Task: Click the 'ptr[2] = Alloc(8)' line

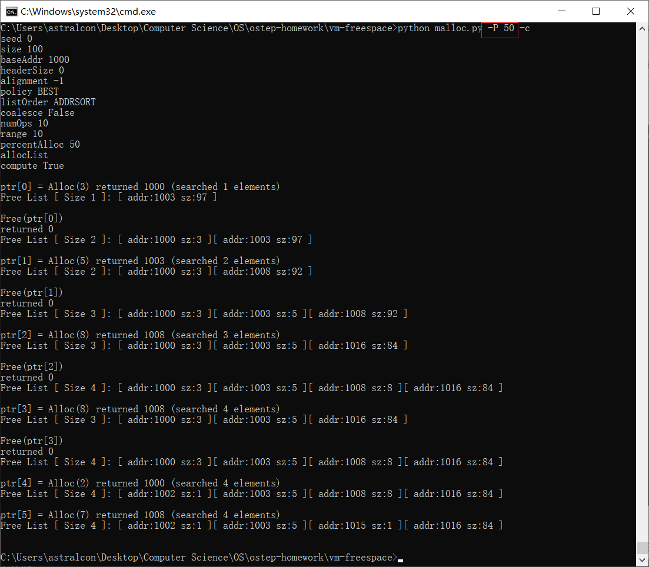Action: 140,335
